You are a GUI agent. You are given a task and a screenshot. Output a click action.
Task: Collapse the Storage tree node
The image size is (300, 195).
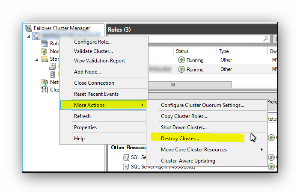[37, 59]
